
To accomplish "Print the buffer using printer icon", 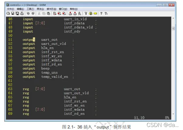I will [x=22, y=14].
